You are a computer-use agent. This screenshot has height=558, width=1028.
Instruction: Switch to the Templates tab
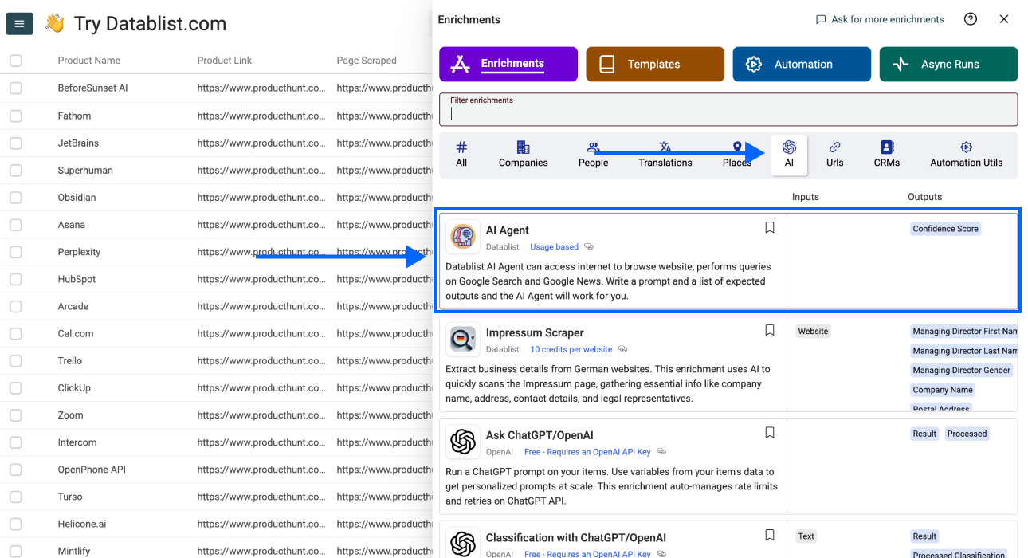[x=654, y=65]
